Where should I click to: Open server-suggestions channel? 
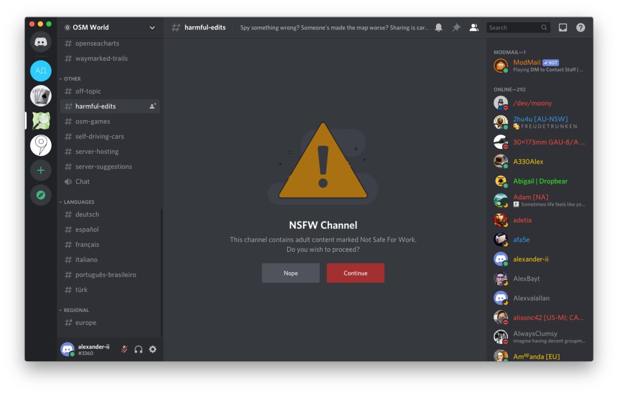pos(110,166)
